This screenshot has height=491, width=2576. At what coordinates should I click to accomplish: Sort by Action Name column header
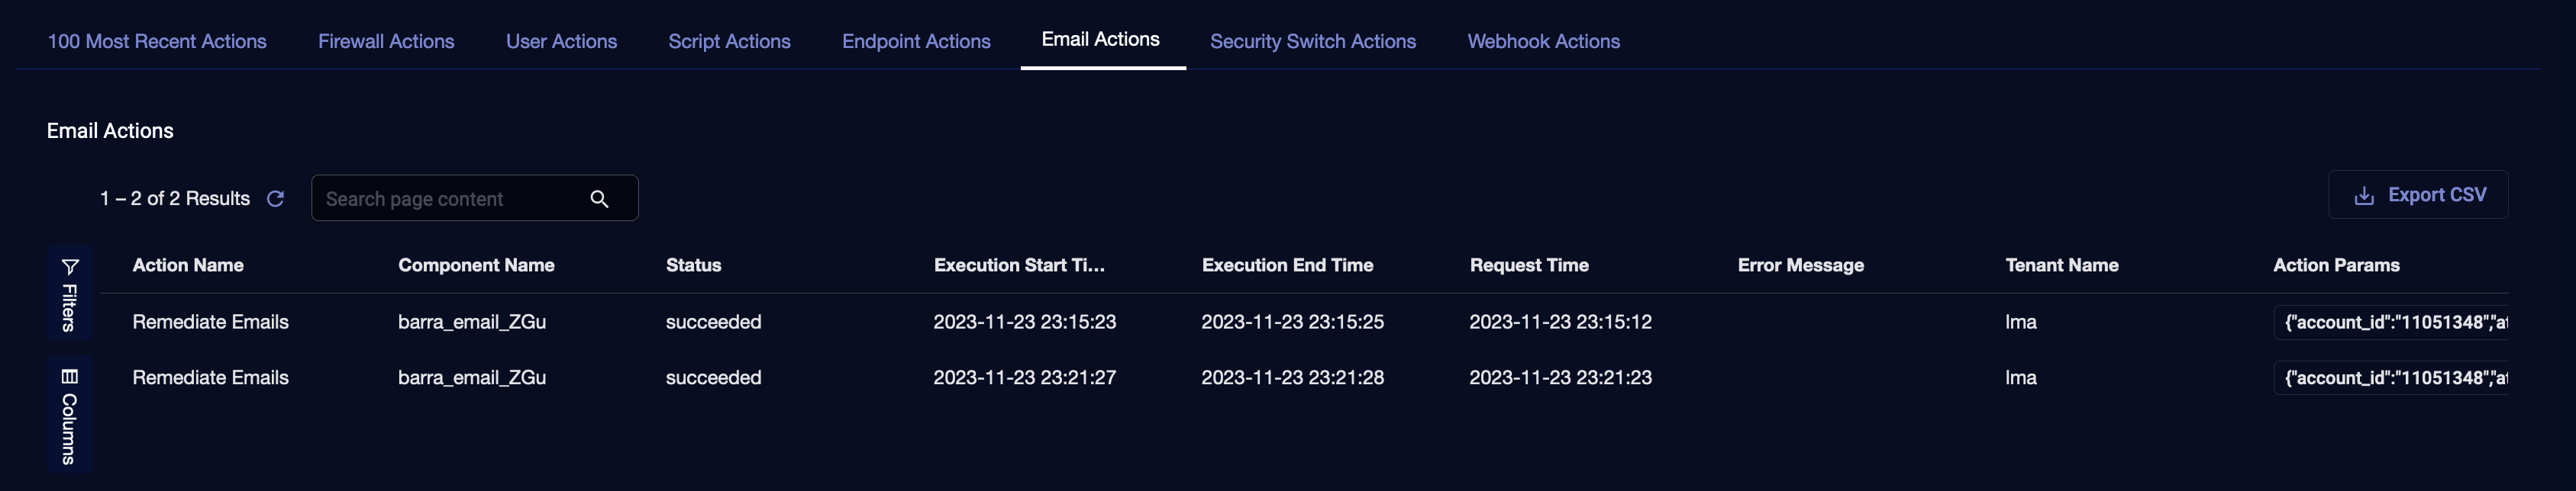click(188, 265)
